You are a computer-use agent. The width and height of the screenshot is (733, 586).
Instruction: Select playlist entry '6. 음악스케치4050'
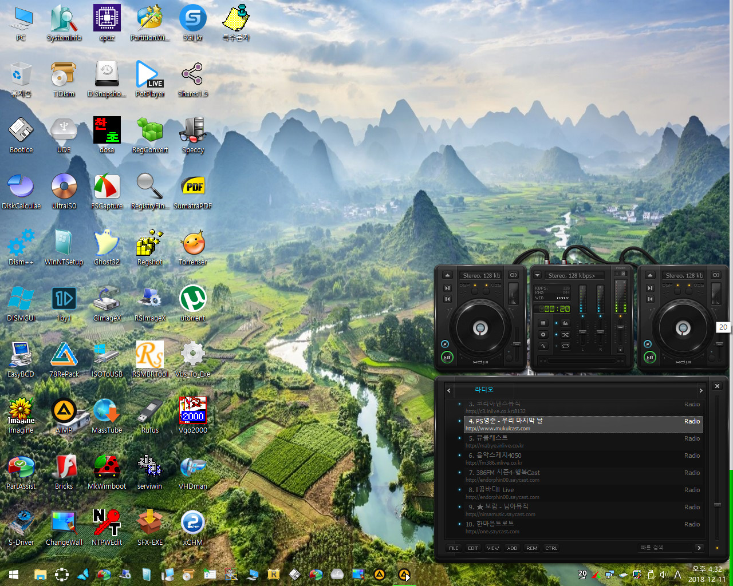[583, 458]
